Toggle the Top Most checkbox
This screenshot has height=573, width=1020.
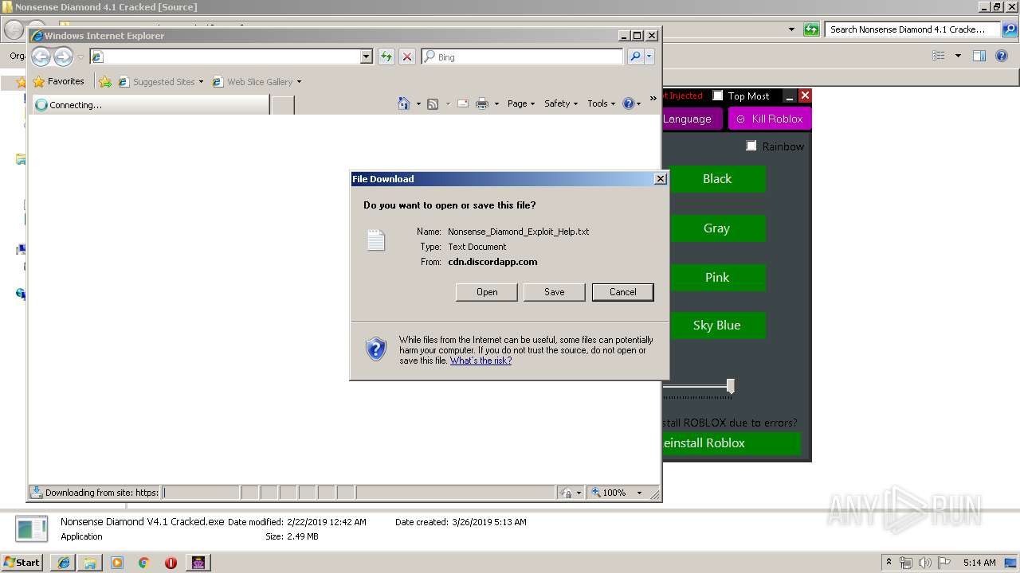718,95
